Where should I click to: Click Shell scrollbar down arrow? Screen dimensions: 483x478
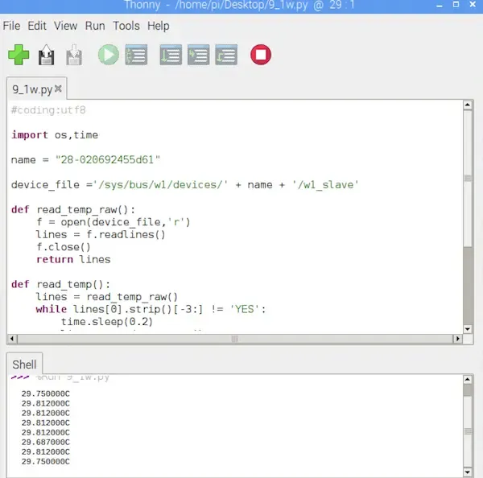point(467,472)
